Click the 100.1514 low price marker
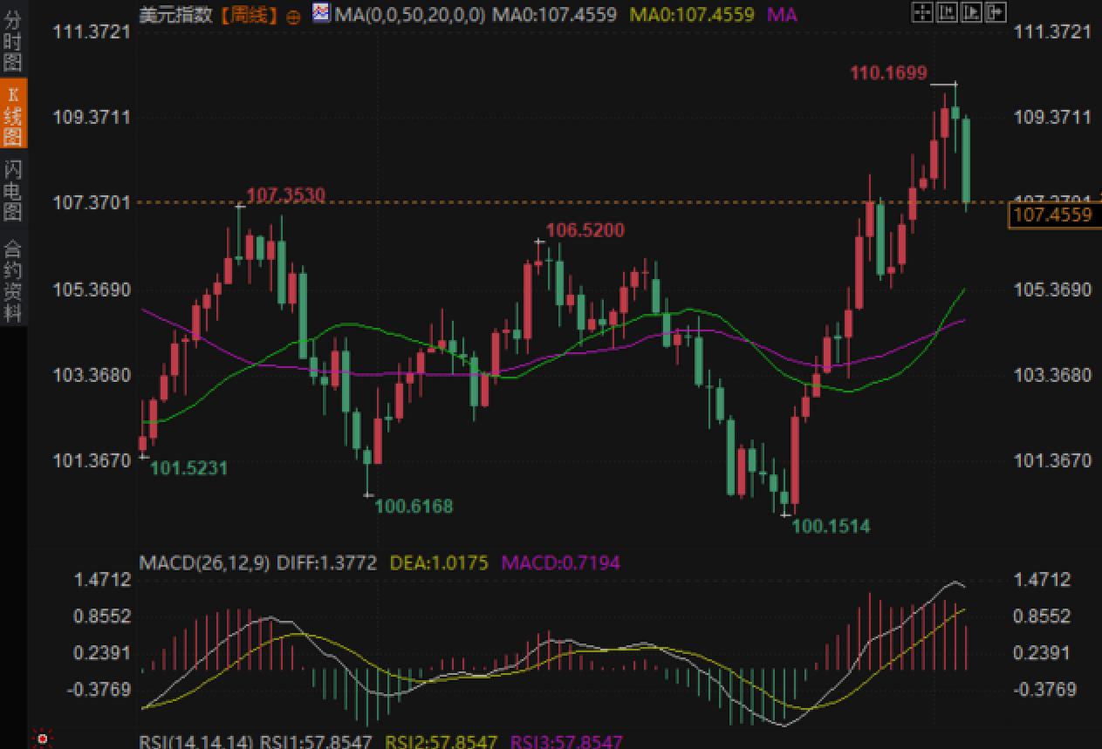 pos(831,526)
